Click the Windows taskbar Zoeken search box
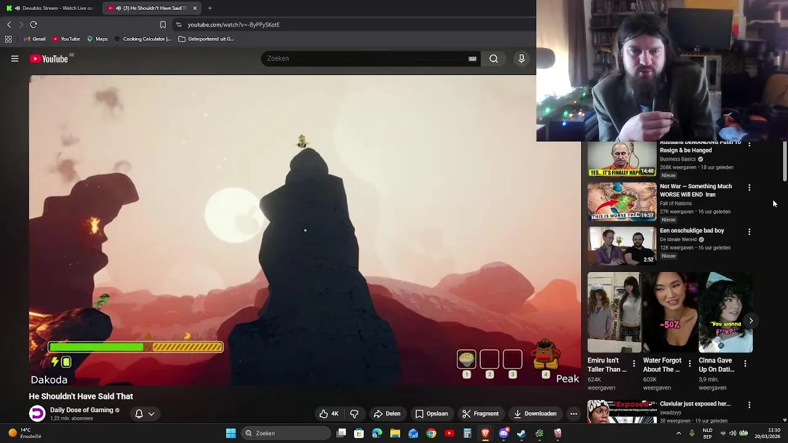The image size is (788, 443). pos(286,433)
